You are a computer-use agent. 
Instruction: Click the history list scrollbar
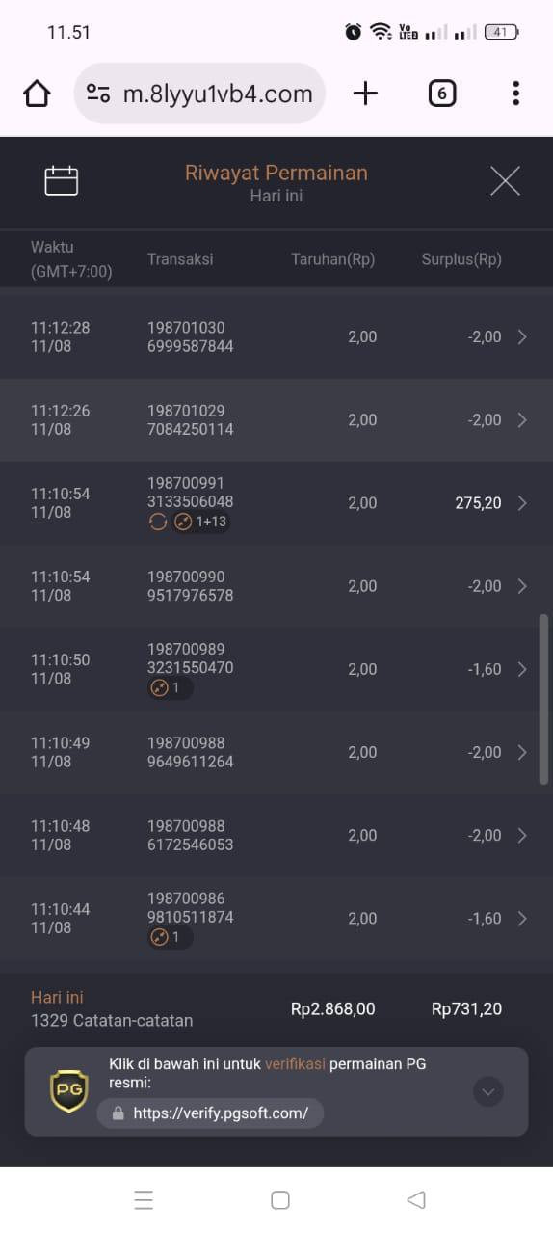pyautogui.click(x=544, y=699)
